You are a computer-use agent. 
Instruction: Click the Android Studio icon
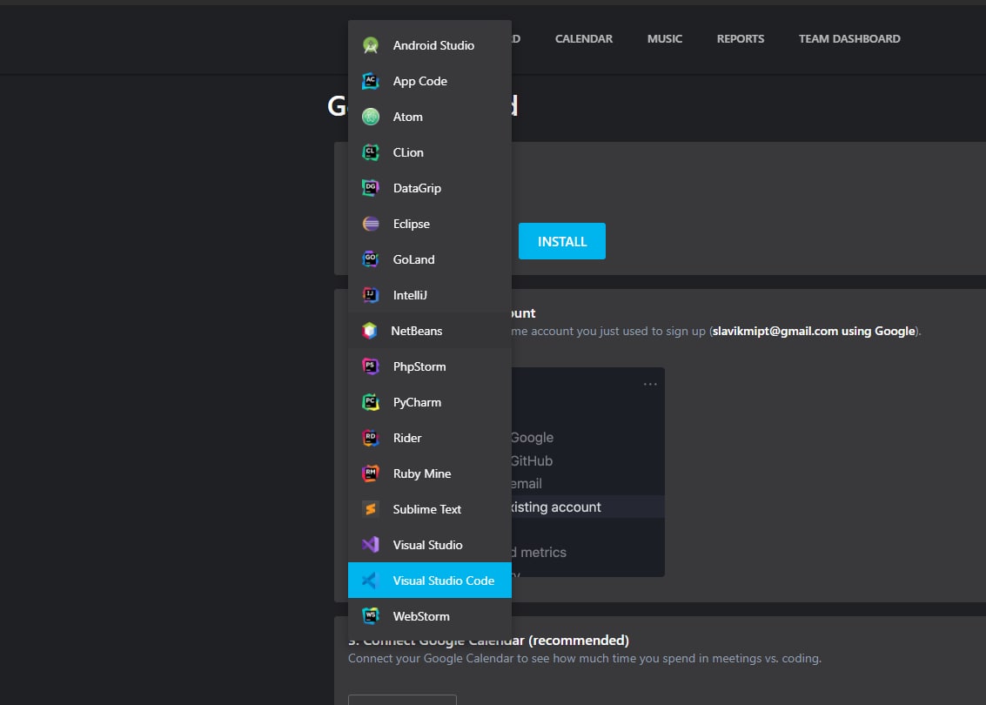(x=371, y=45)
